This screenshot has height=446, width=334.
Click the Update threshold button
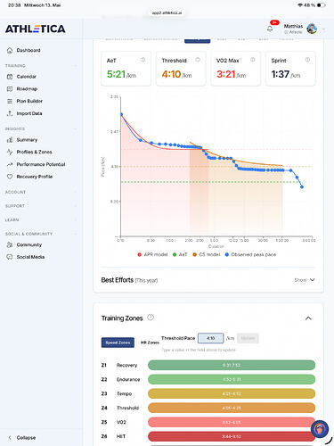tap(248, 338)
